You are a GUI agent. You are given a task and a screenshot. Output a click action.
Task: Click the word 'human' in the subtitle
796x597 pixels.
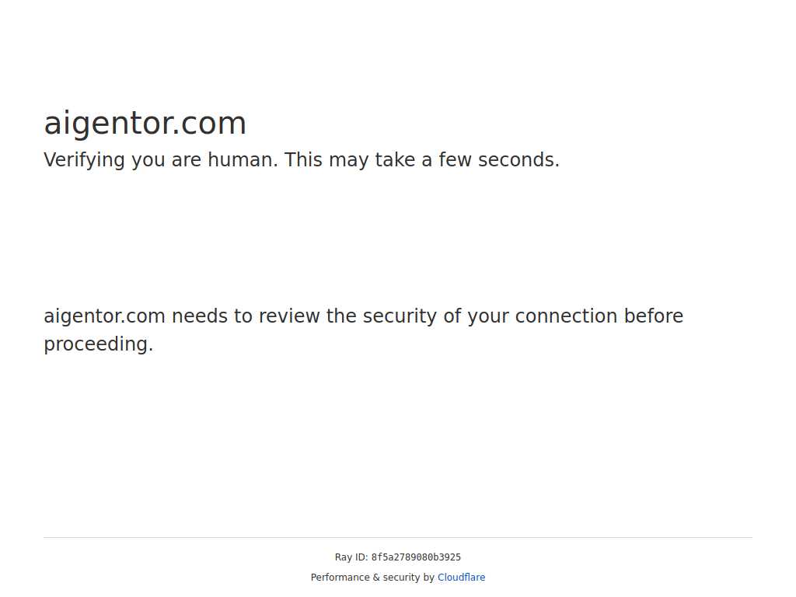(x=243, y=160)
